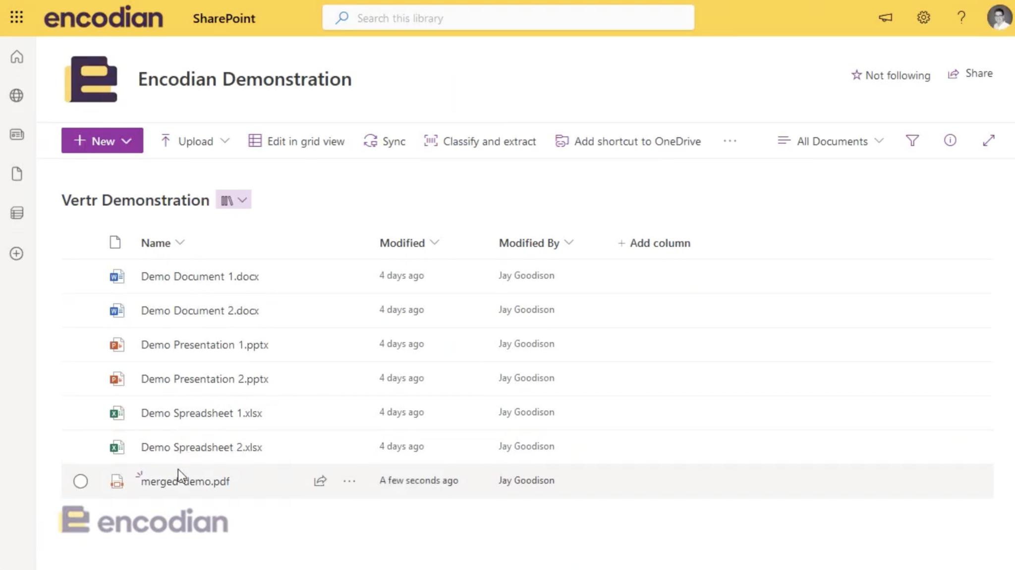
Task: Open the megaphone feedback icon
Action: pos(885,18)
